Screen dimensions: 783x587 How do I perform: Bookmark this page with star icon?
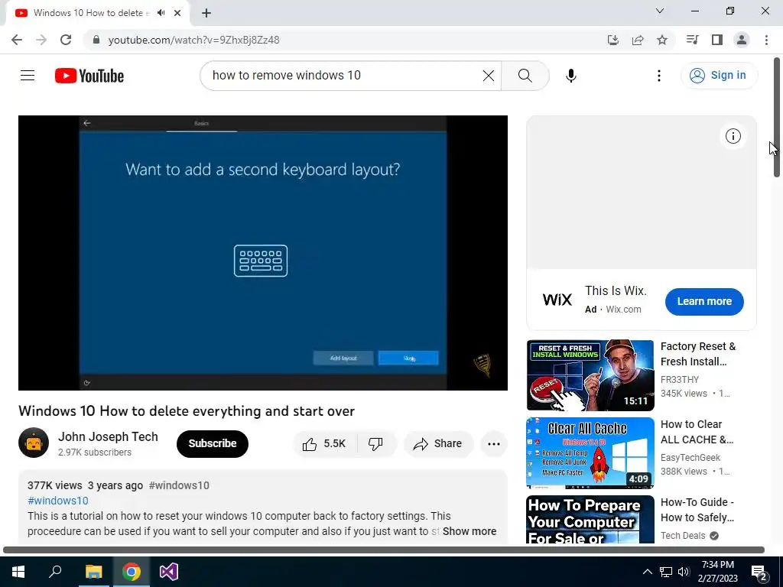click(x=661, y=40)
